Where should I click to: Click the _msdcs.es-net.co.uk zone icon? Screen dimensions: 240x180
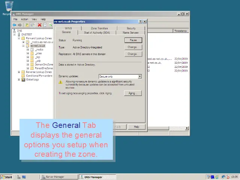coord(27,42)
